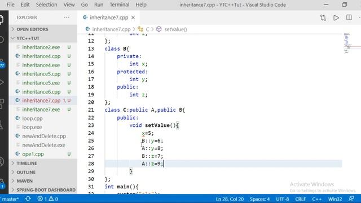Select the inheritance7.cpp editor tab
Image resolution: width=361 pixels, height=203 pixels.
tap(109, 17)
